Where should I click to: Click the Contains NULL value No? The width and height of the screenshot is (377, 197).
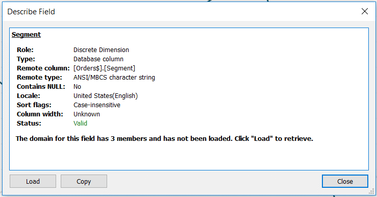click(77, 87)
